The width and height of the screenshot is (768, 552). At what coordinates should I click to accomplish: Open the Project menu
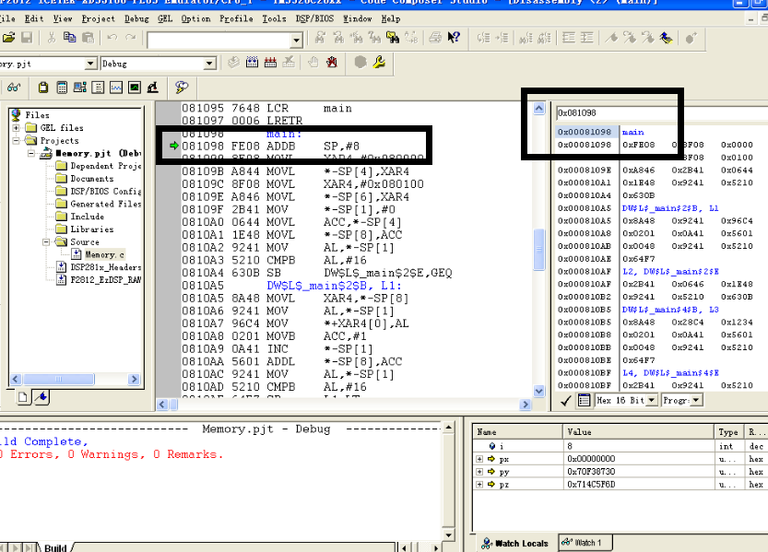pyautogui.click(x=98, y=18)
